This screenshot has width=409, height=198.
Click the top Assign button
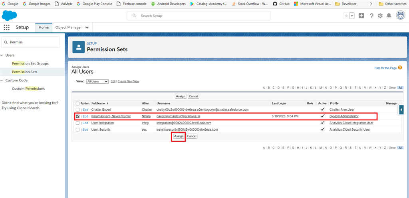(181, 96)
